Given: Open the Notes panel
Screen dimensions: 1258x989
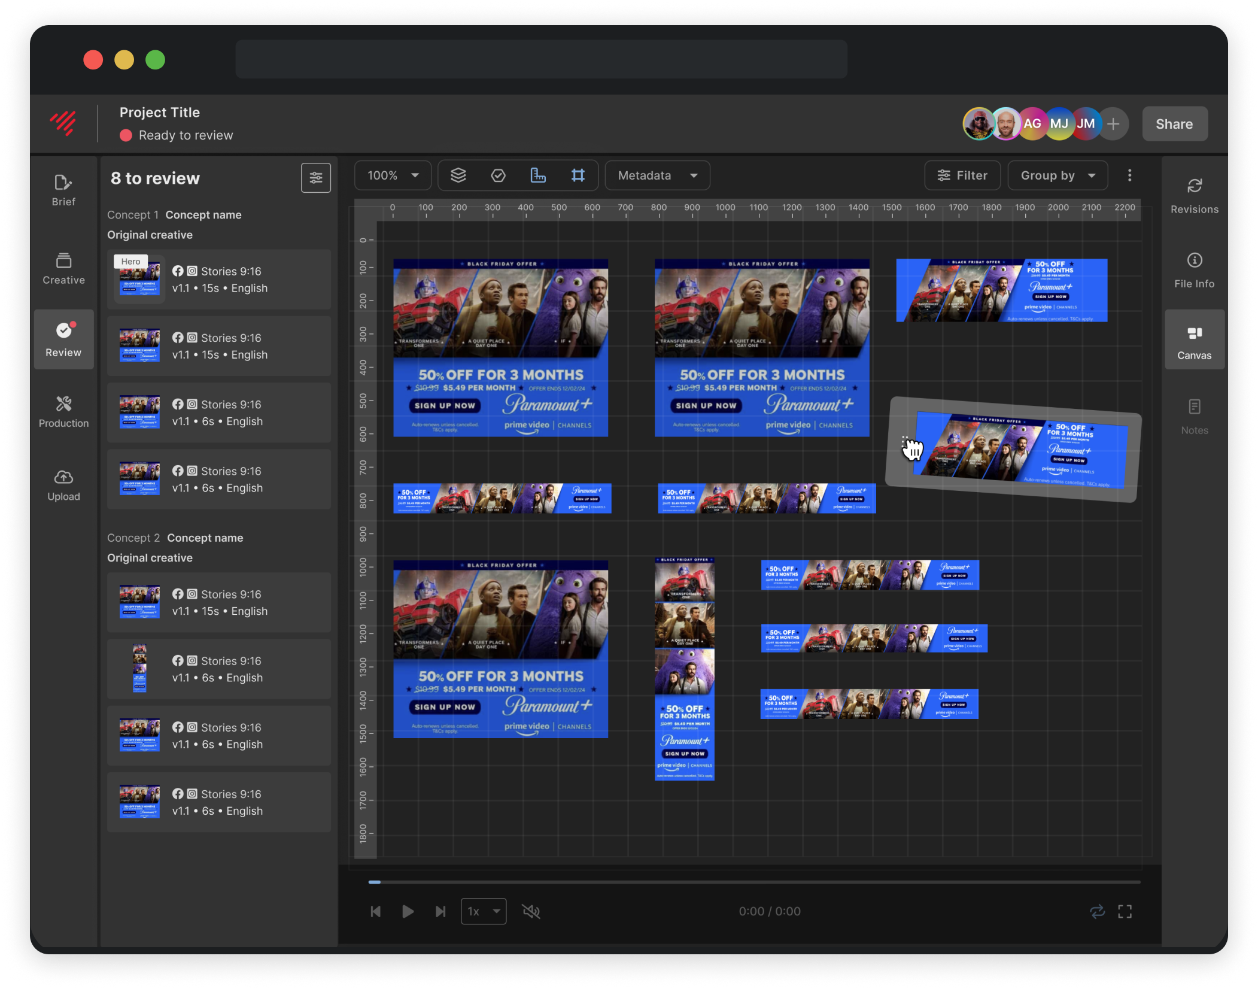Looking at the screenshot, I should tap(1194, 417).
